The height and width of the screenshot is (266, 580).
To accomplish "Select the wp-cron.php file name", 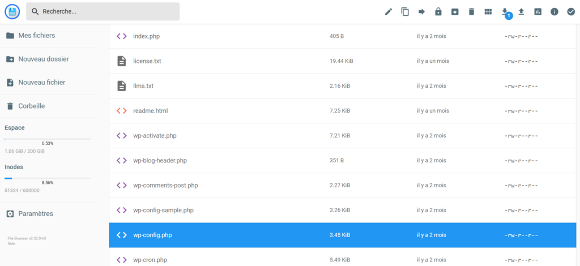I will click(x=150, y=260).
